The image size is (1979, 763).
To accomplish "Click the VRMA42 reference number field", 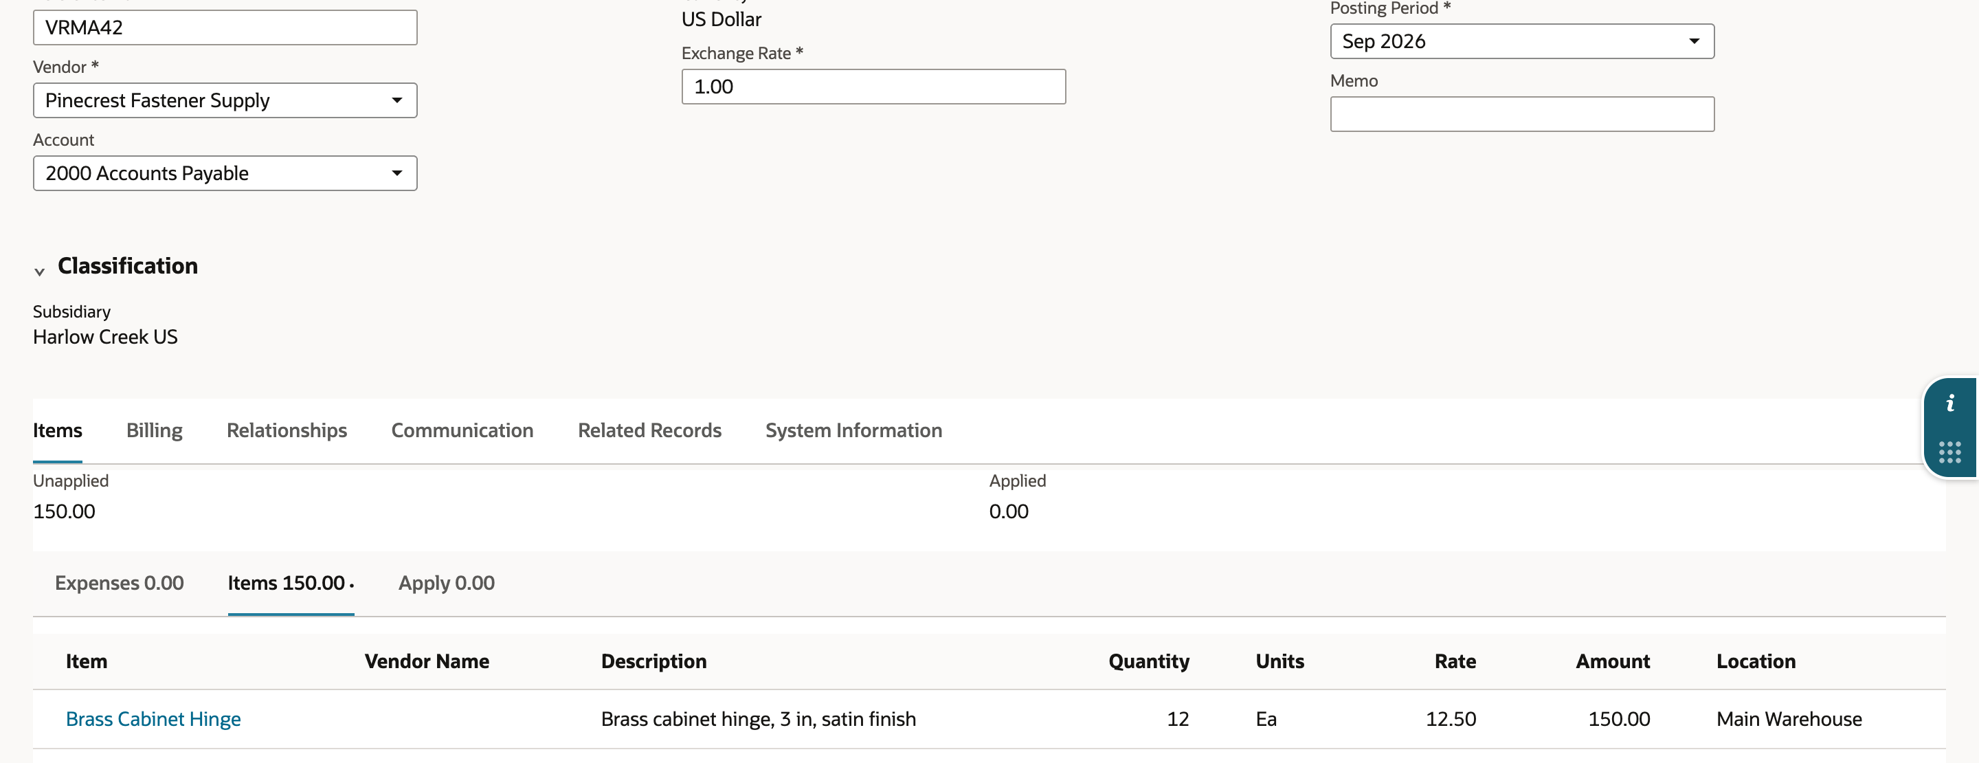I will tap(225, 27).
